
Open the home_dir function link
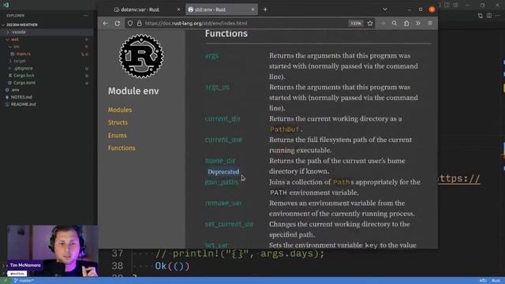(220, 160)
